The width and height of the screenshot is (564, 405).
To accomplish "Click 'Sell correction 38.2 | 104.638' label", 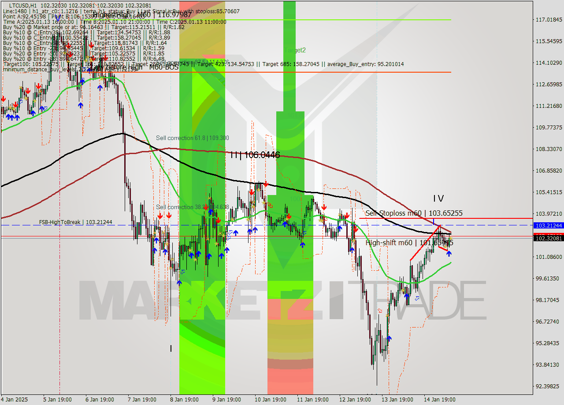I will coord(193,207).
